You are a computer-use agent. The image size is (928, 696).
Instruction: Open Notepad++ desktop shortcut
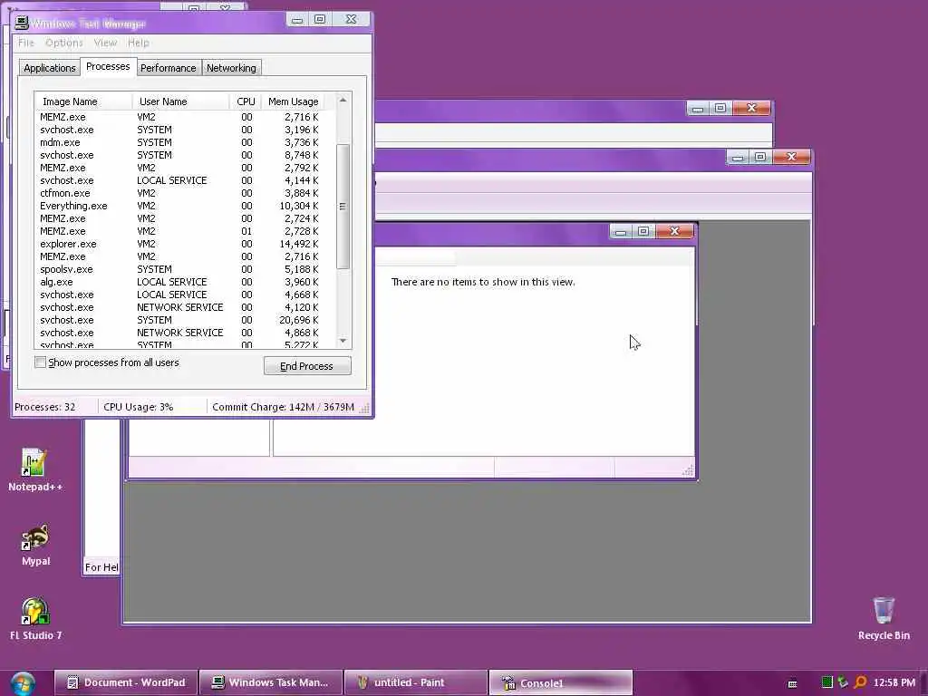click(x=34, y=469)
